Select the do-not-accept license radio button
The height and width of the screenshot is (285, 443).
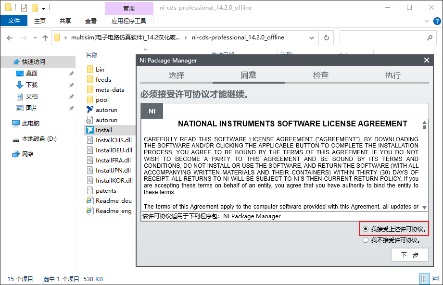point(366,240)
